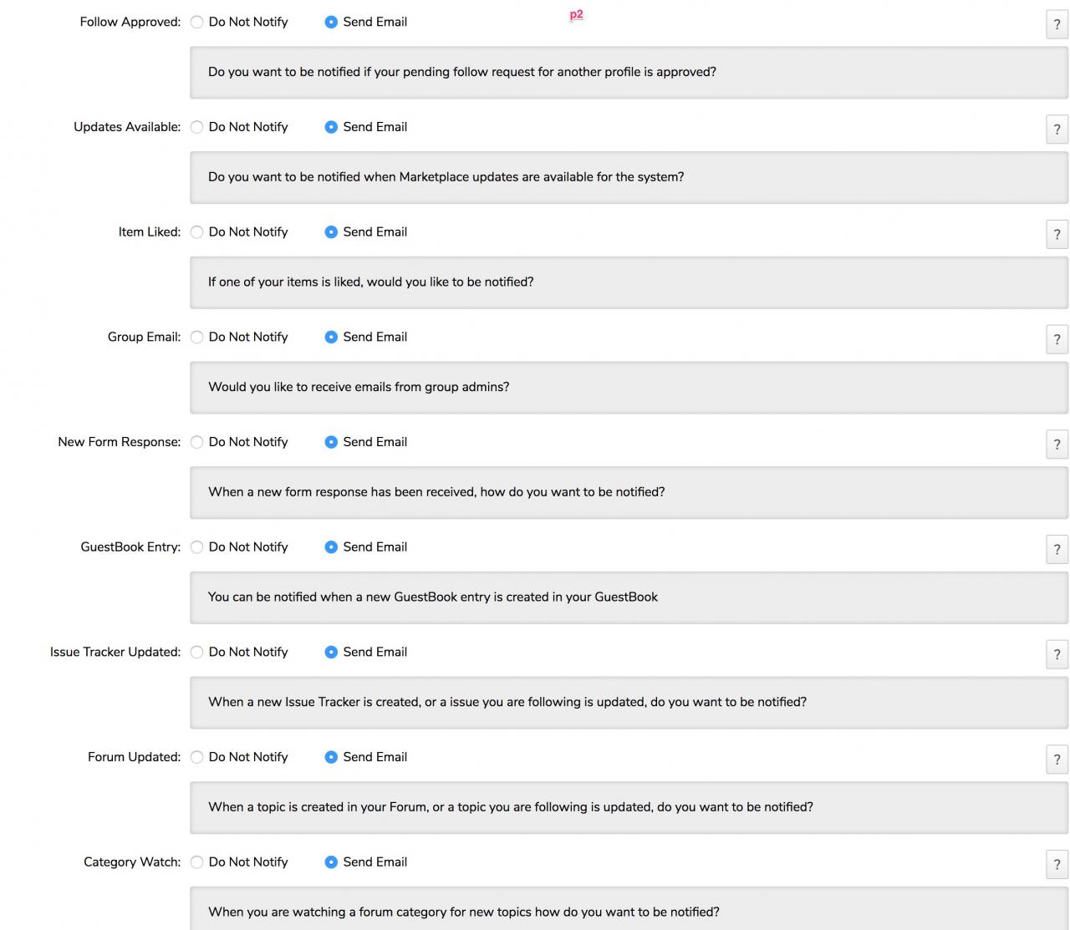Select Do Not Notify for Follow Approved
This screenshot has width=1070, height=930.
click(x=197, y=23)
